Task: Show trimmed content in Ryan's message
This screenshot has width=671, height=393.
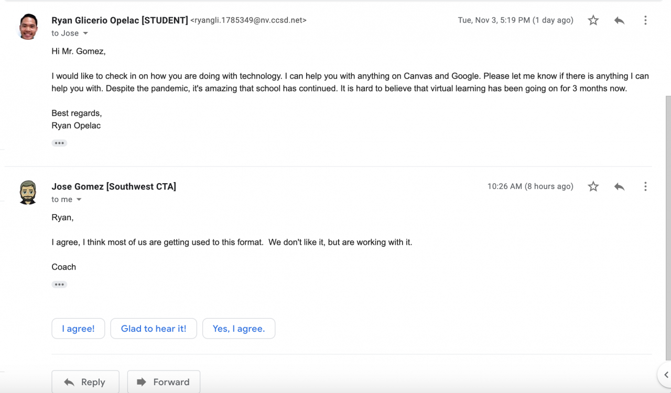Action: coord(59,143)
